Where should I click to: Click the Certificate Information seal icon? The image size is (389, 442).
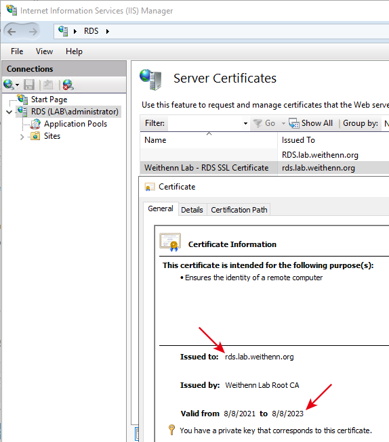170,242
